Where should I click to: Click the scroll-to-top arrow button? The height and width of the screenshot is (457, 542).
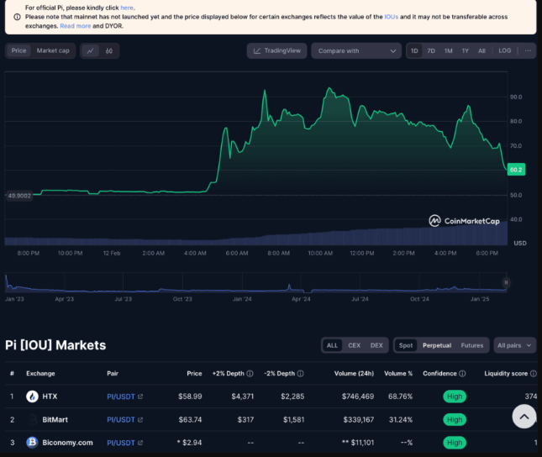point(524,417)
